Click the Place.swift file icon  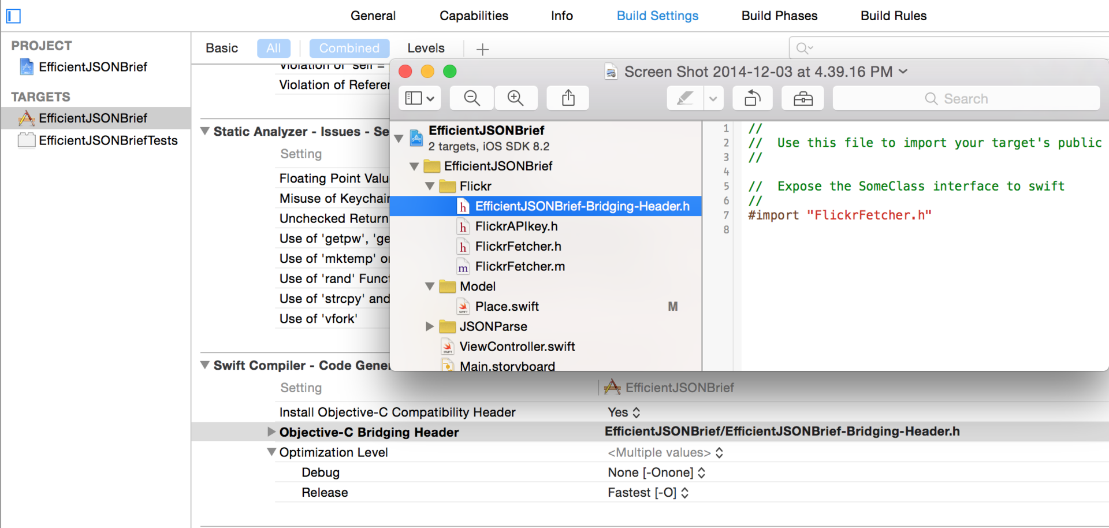point(463,307)
